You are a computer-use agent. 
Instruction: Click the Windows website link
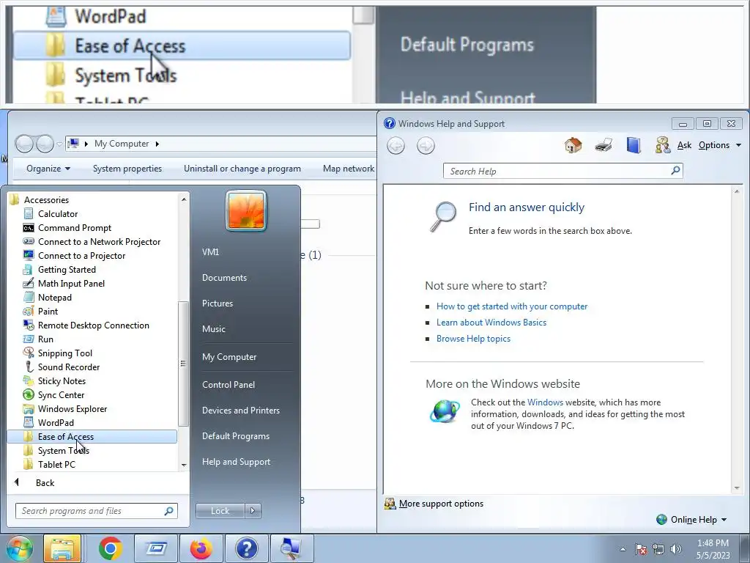tap(545, 402)
